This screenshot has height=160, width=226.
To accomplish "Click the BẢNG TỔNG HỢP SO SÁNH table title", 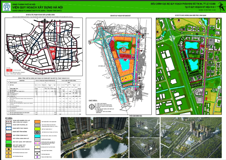I will [44, 78].
